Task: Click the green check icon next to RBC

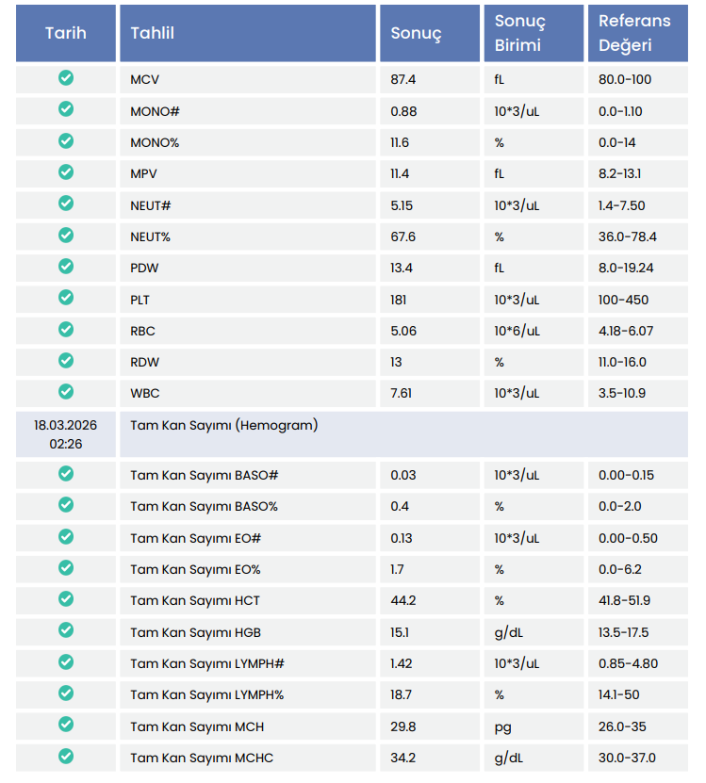Action: 66,330
